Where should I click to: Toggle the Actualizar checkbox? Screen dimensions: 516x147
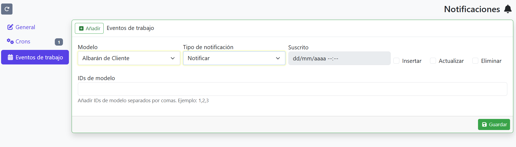click(433, 61)
